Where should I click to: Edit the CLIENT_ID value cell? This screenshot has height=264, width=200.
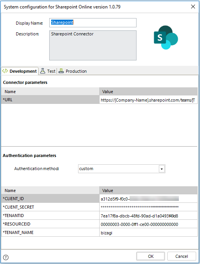click(x=148, y=199)
